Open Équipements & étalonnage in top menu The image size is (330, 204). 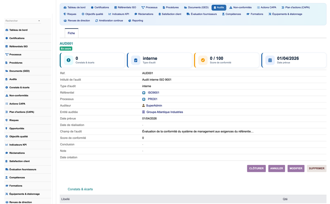[285, 14]
